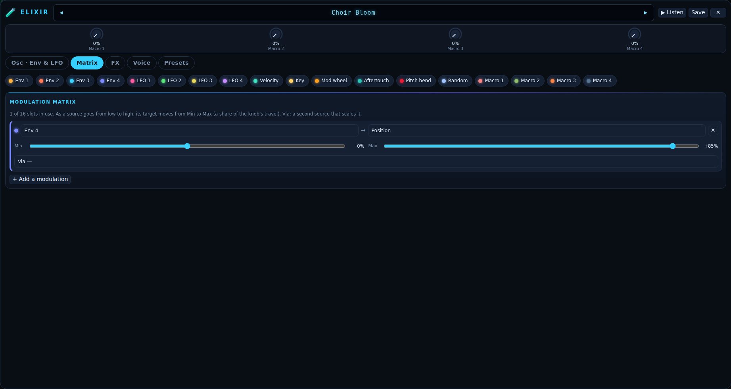Open the Position target dropdown

tap(537, 131)
